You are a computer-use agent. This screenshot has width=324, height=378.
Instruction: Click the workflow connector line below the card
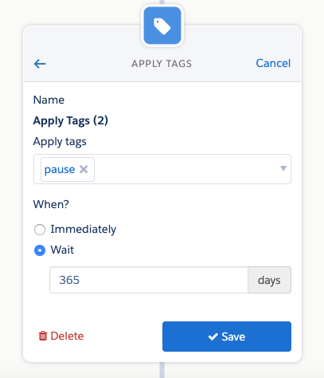click(162, 370)
